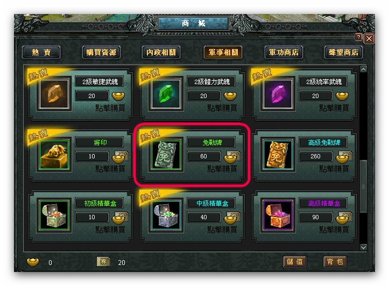
Task: Select the purple 2級統率武魄 crystal icon
Action: point(278,94)
